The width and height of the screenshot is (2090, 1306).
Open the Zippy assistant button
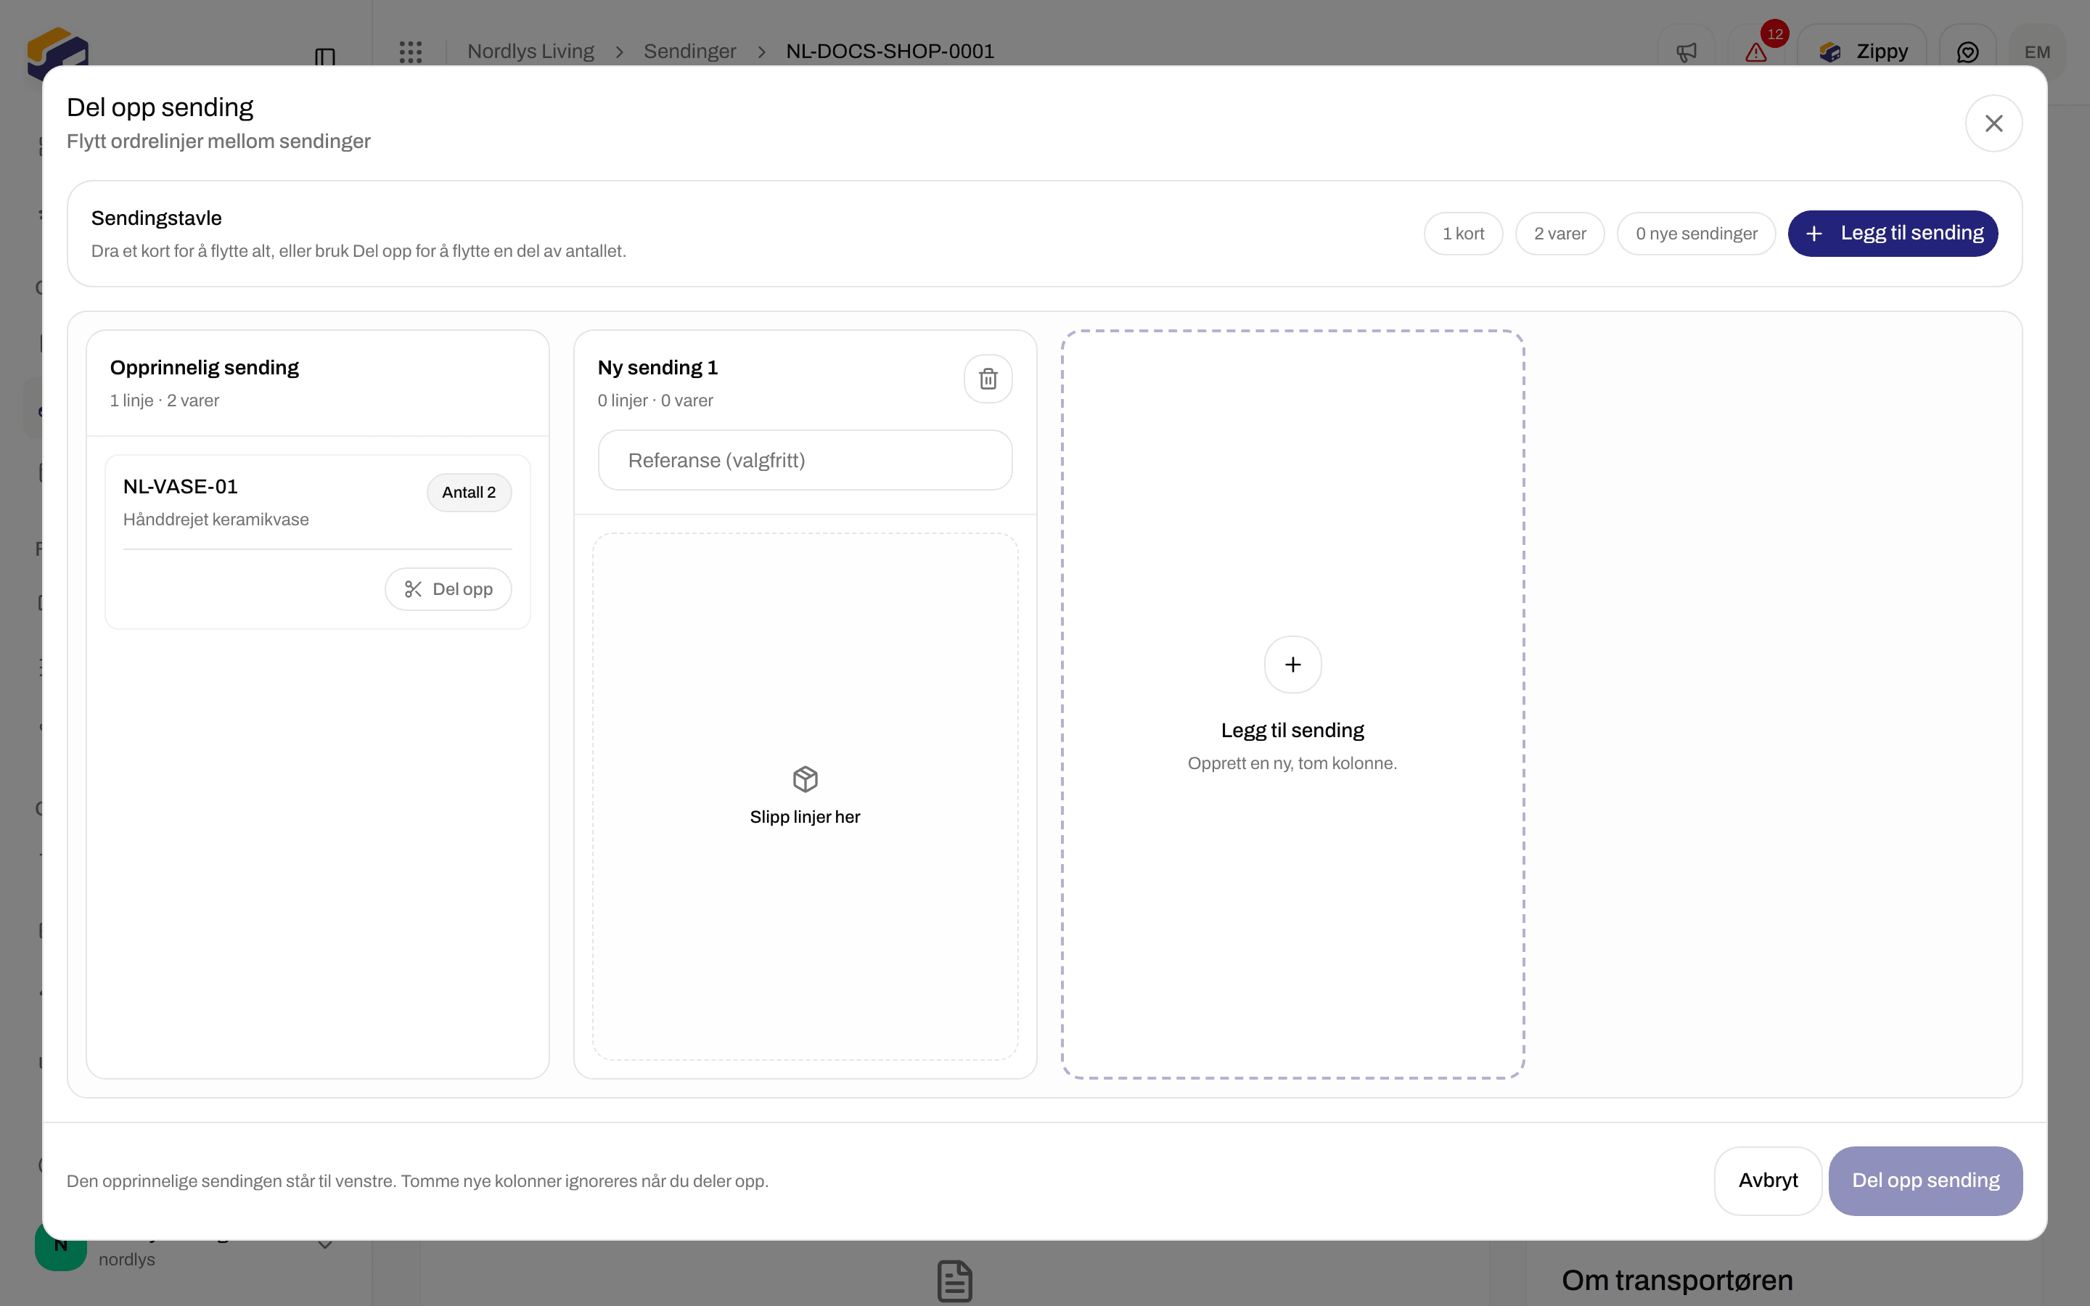[x=1862, y=53]
